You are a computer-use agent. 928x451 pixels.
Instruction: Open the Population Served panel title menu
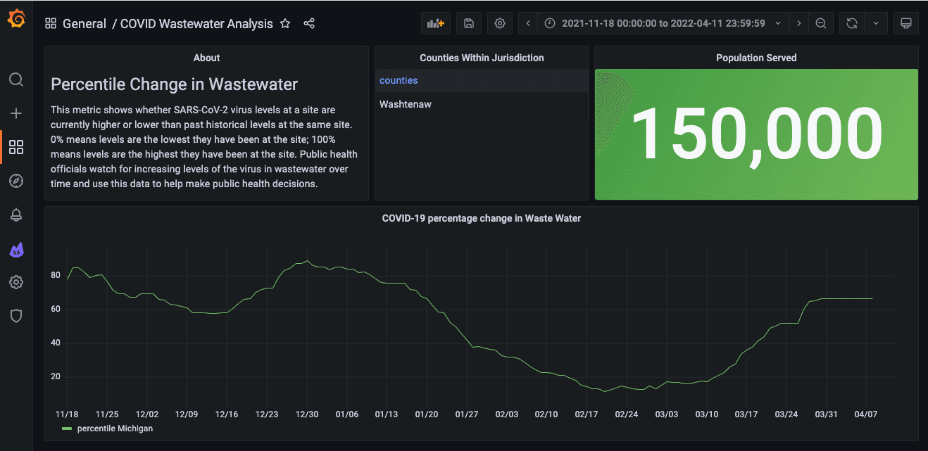tap(755, 58)
